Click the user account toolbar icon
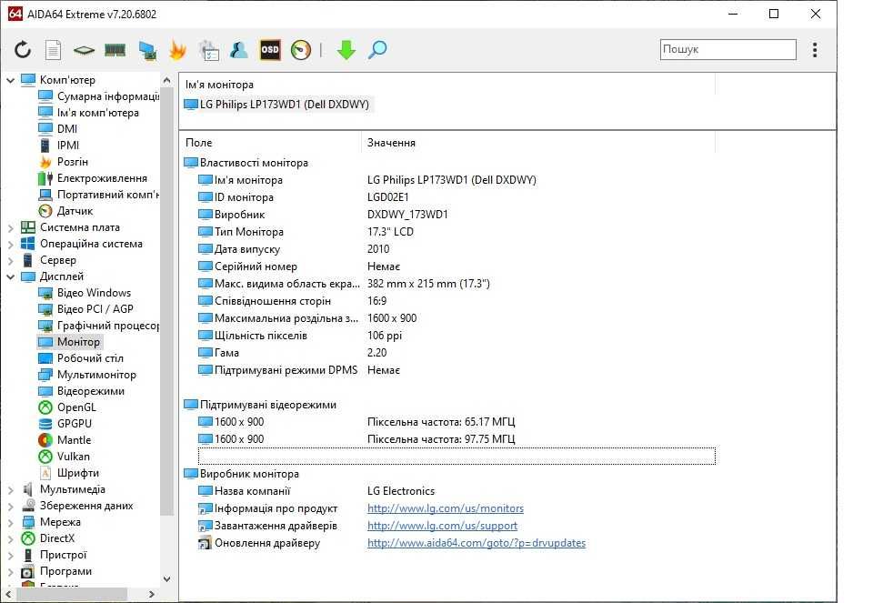Screen dimensions: 873x603 [x=239, y=50]
